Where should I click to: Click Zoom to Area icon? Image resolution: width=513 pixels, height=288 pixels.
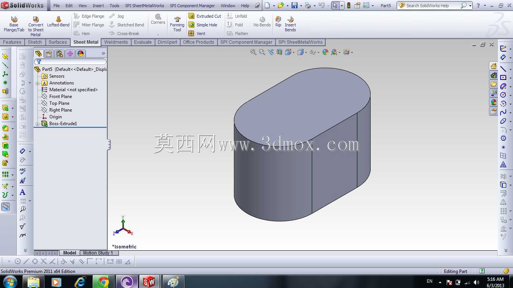pyautogui.click(x=262, y=52)
